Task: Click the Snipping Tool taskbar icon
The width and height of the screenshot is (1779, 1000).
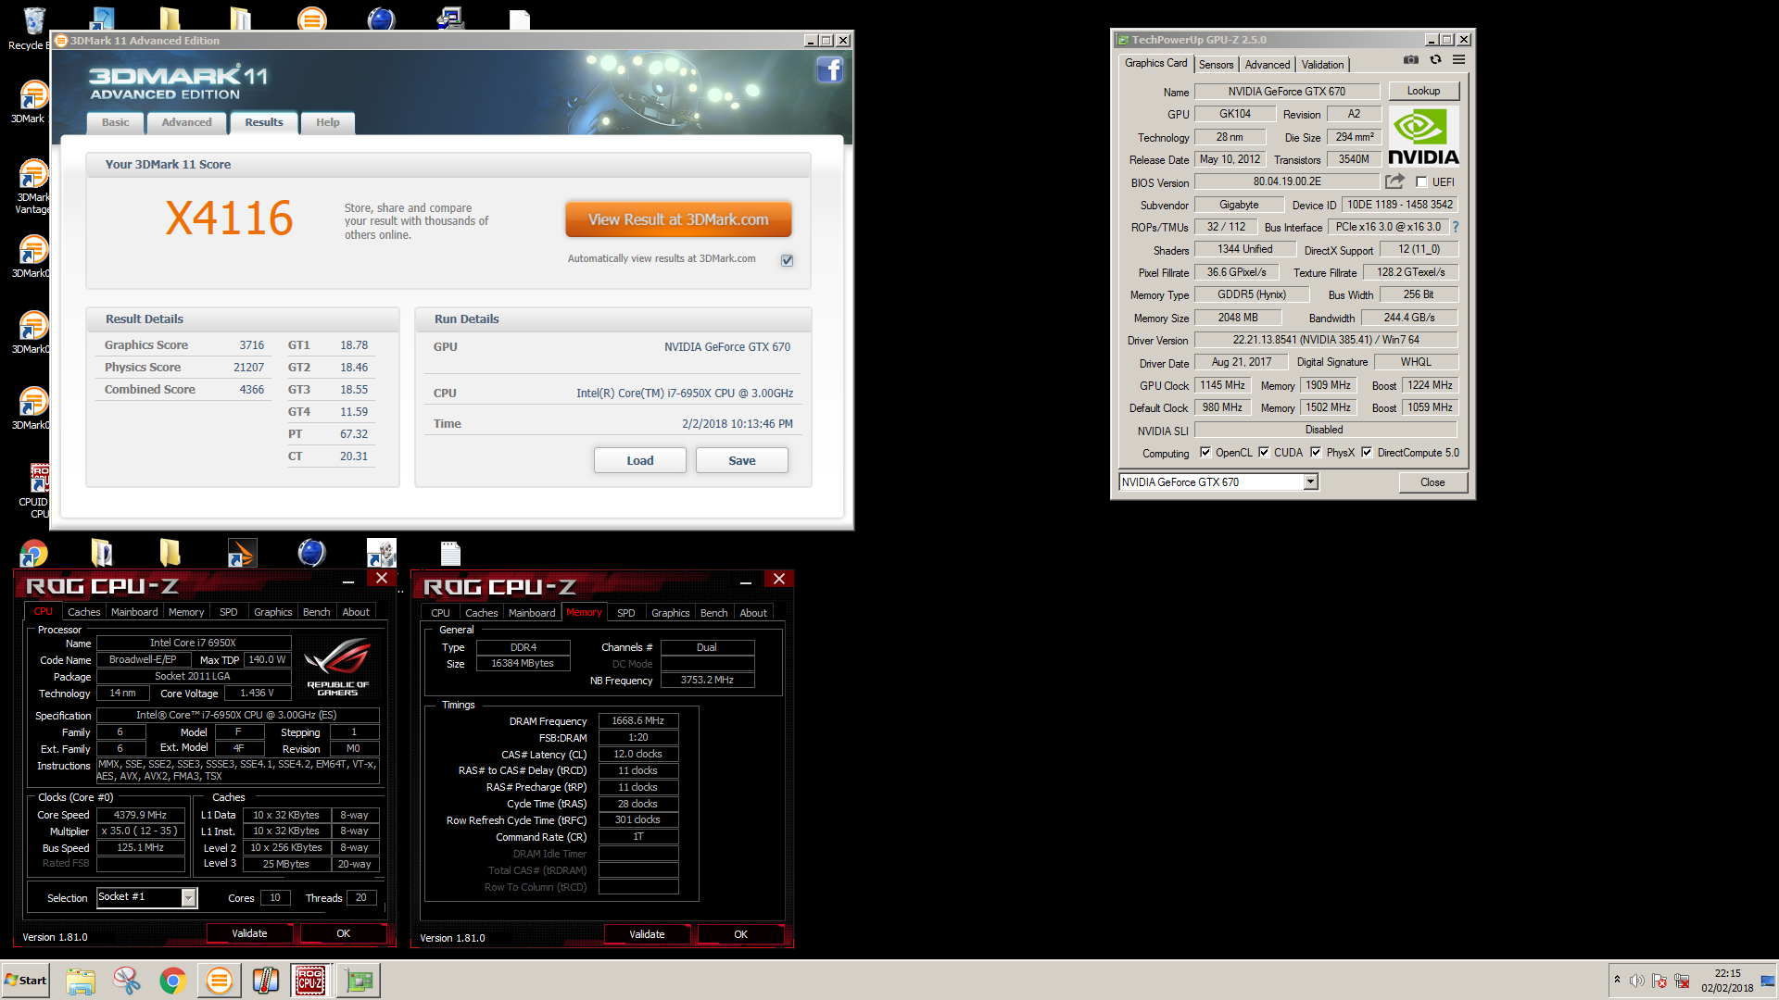Action: click(127, 981)
